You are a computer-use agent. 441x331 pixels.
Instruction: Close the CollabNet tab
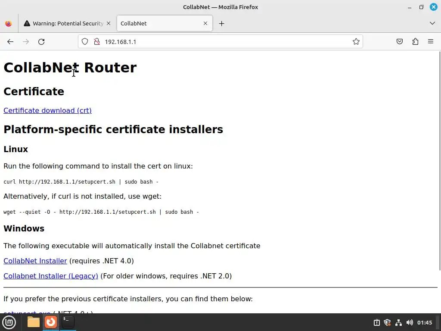(205, 23)
